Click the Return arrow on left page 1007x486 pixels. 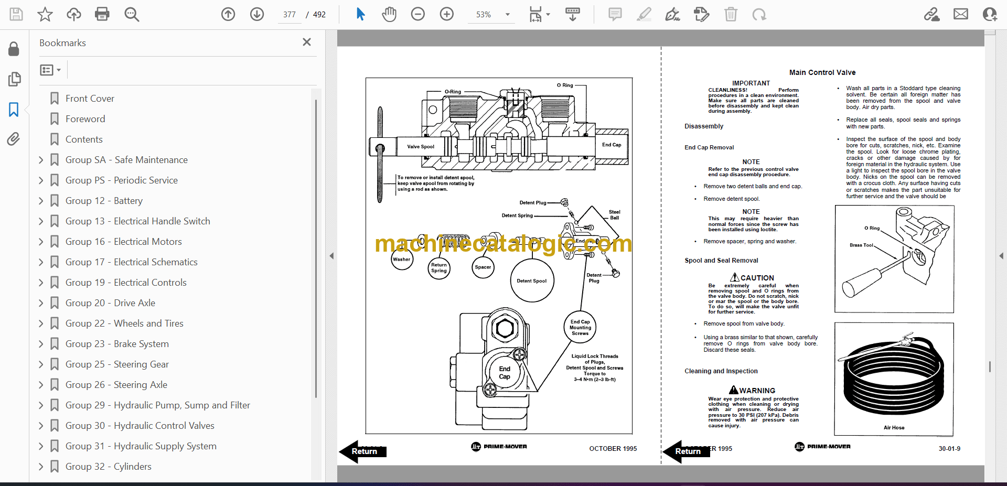coord(362,451)
